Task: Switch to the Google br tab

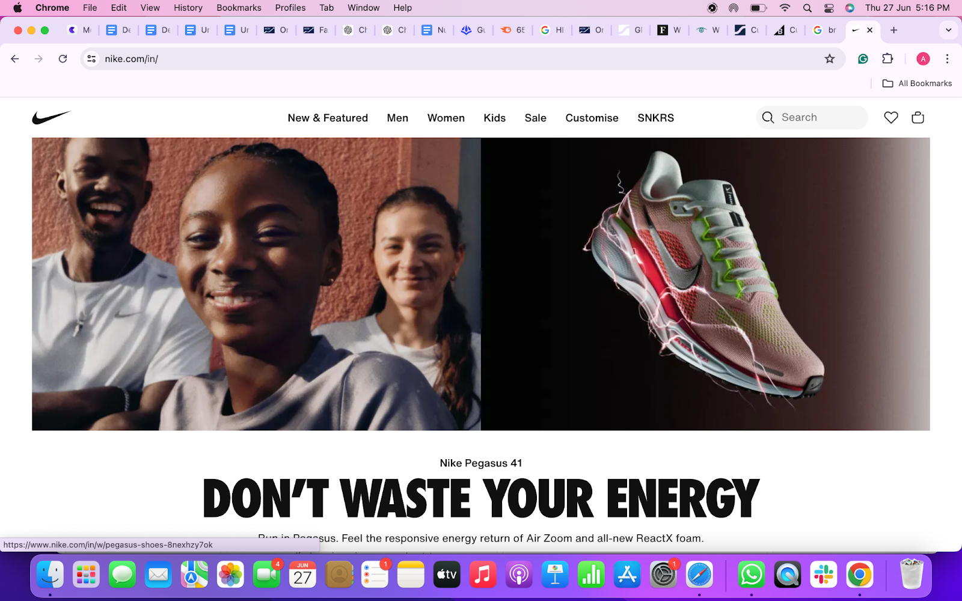Action: [x=824, y=30]
